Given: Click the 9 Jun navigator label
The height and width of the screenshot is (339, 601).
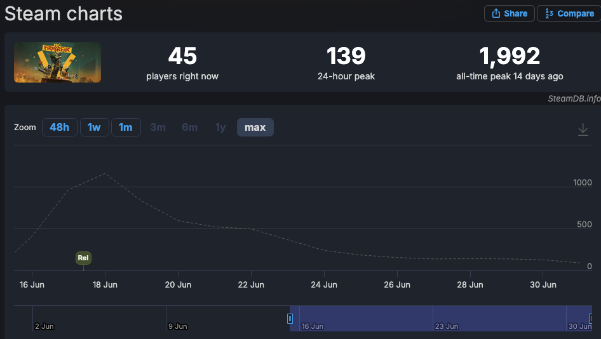Looking at the screenshot, I should coord(178,326).
